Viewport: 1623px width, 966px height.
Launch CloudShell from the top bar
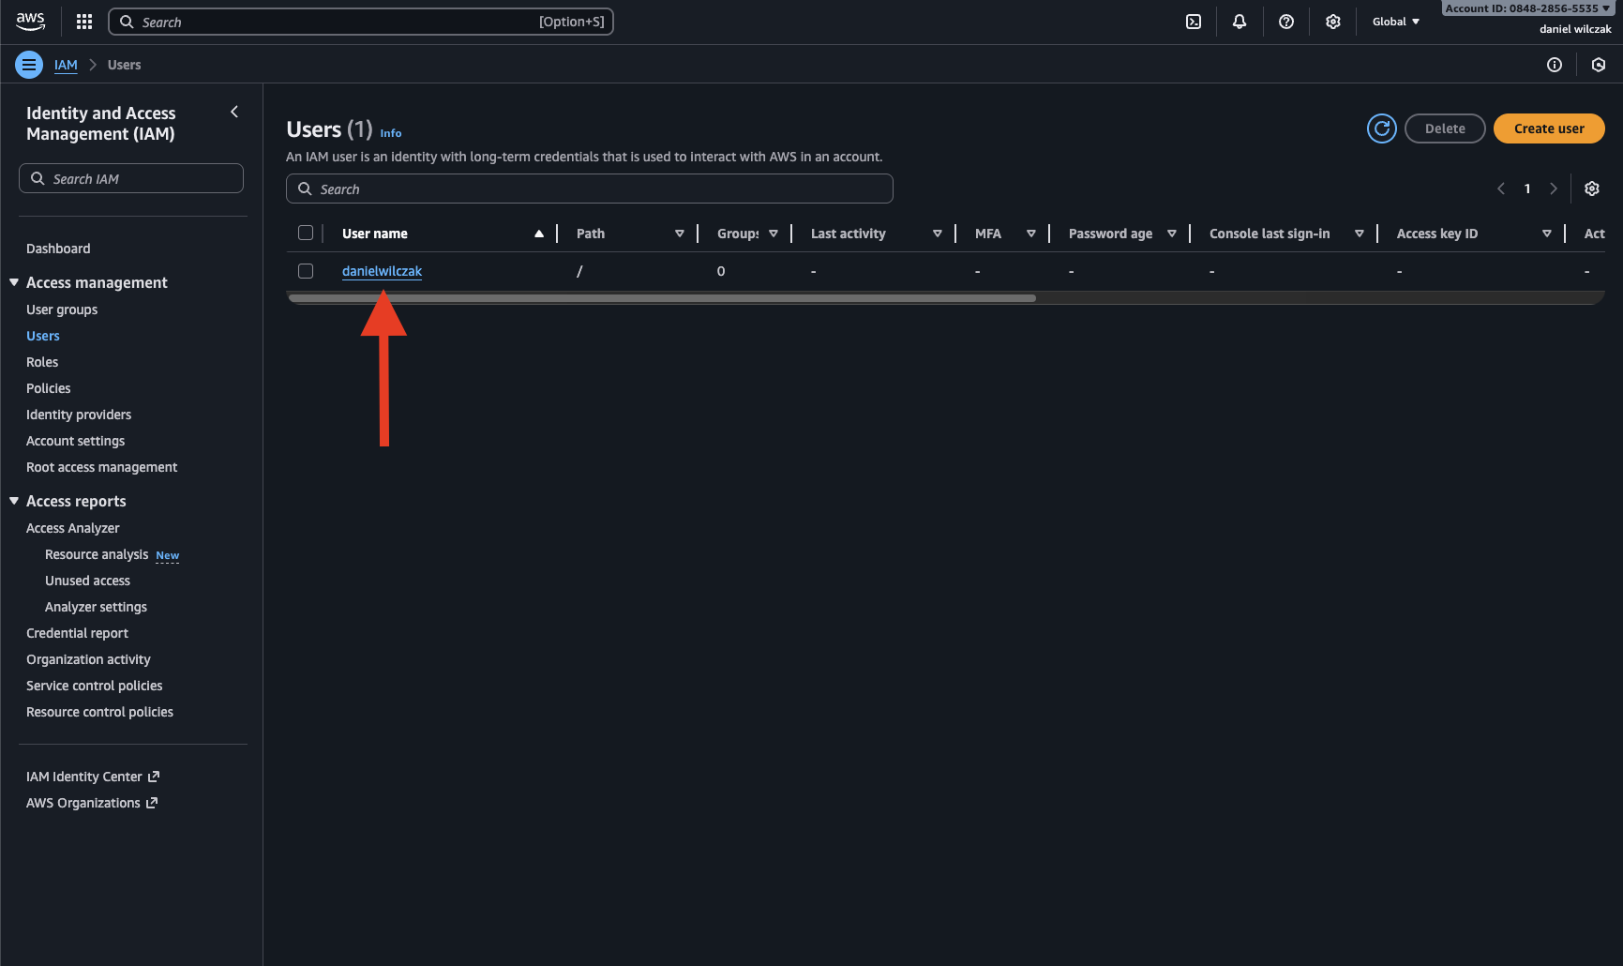pyautogui.click(x=1194, y=22)
